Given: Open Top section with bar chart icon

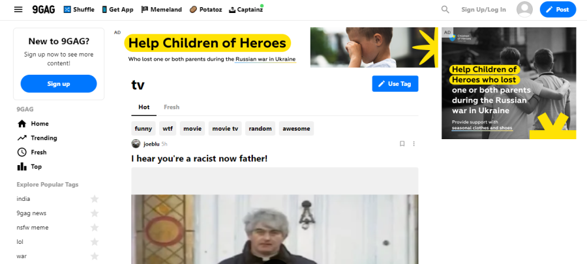Looking at the screenshot, I should tap(29, 166).
